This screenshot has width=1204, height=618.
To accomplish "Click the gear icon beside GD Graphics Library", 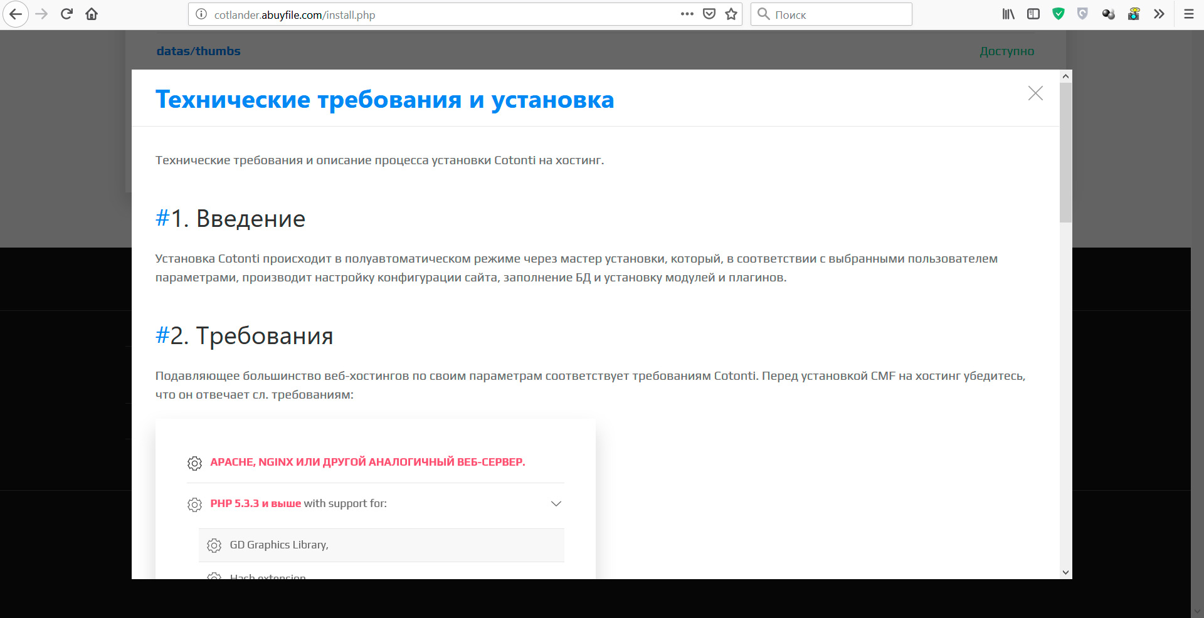I will (x=214, y=545).
